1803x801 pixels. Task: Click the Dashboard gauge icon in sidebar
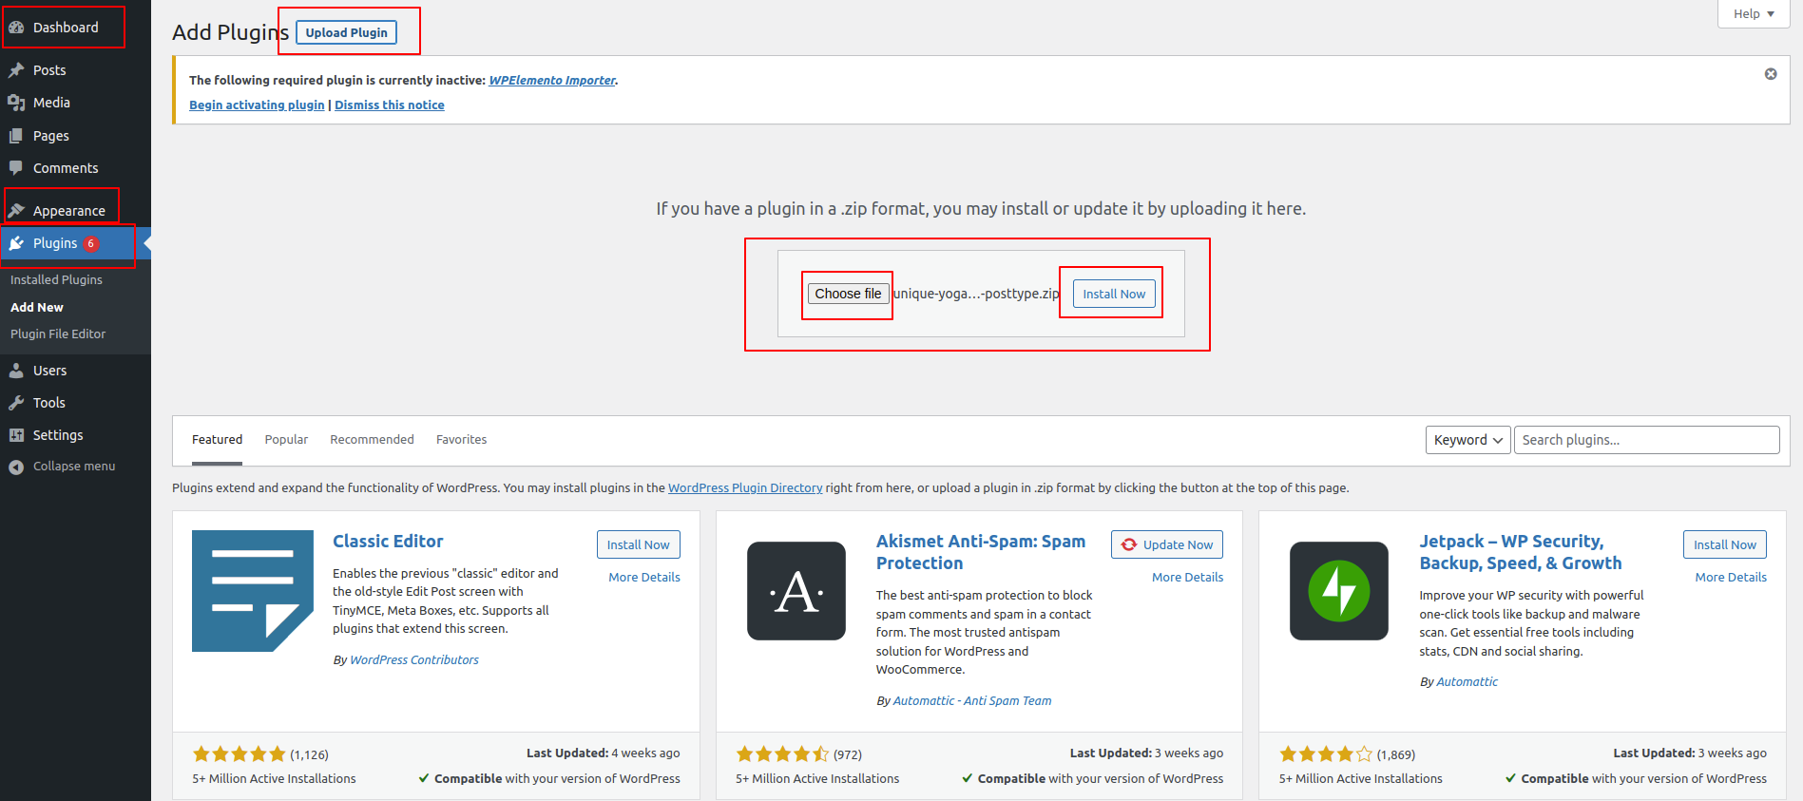tap(16, 28)
